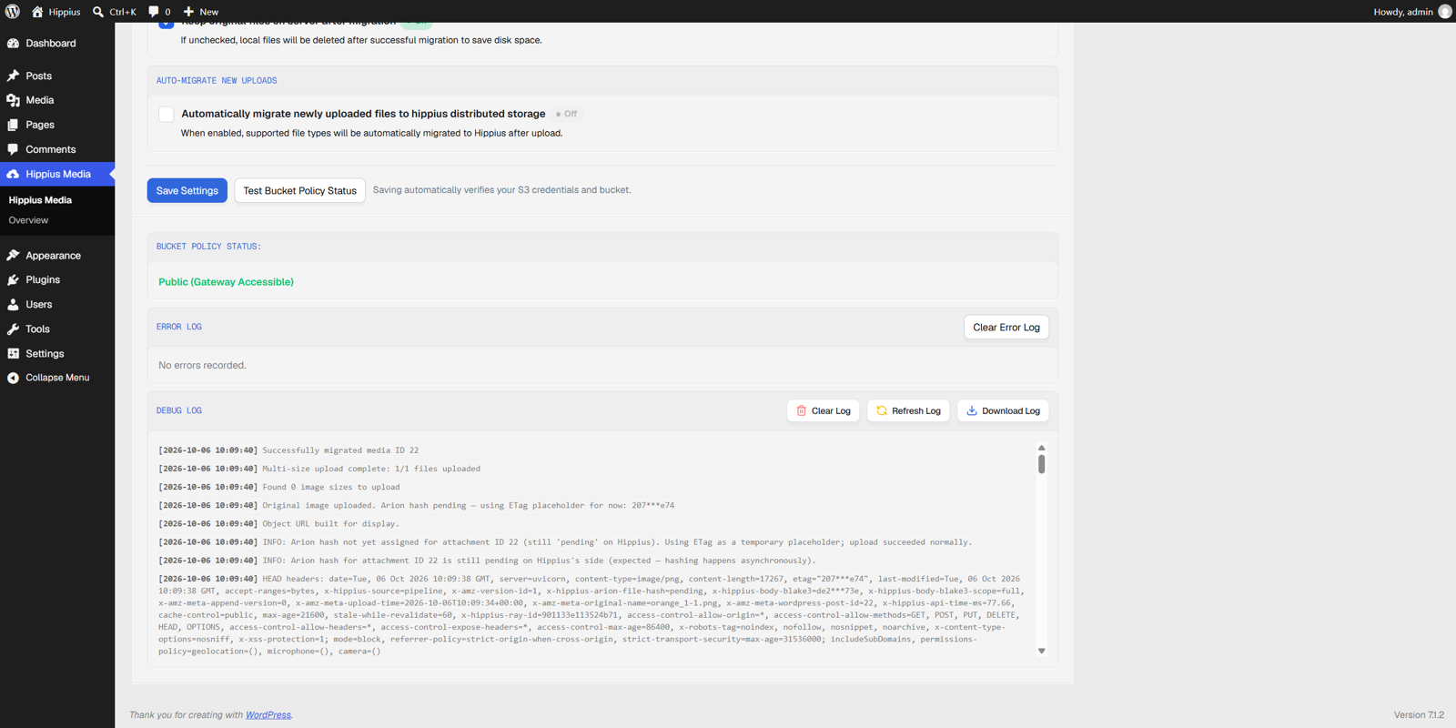Click the "Off" status badge
The width and height of the screenshot is (1456, 728).
[567, 115]
